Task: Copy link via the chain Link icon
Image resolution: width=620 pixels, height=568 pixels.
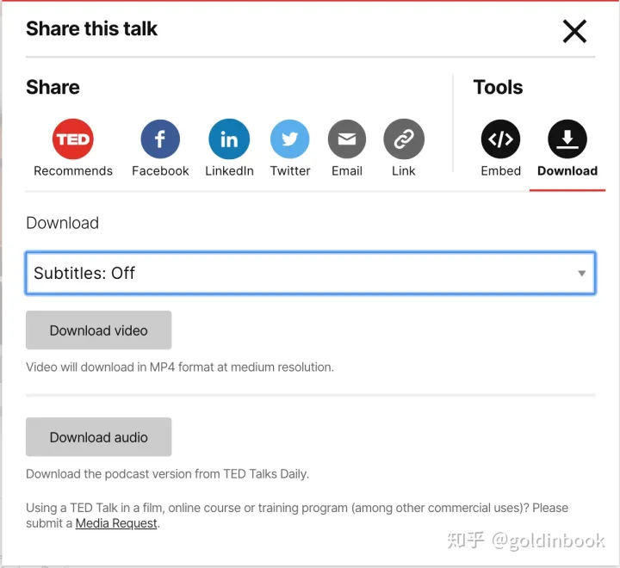Action: coord(404,139)
